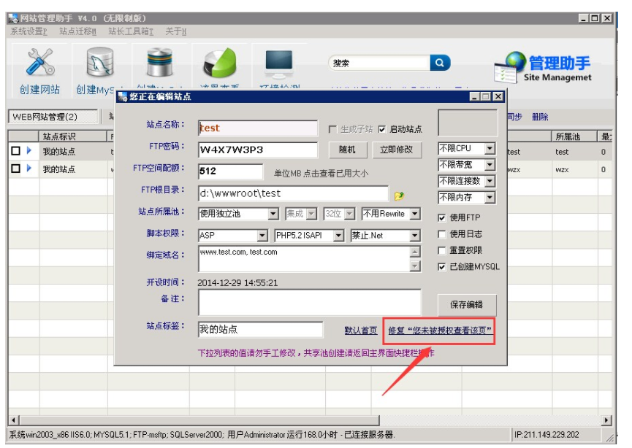Open the 不限CPU dropdown
Image resolution: width=632 pixels, height=448 pixels.
point(490,149)
